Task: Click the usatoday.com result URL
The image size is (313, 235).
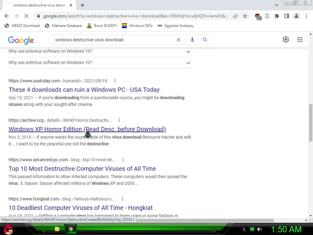Action: [58, 81]
